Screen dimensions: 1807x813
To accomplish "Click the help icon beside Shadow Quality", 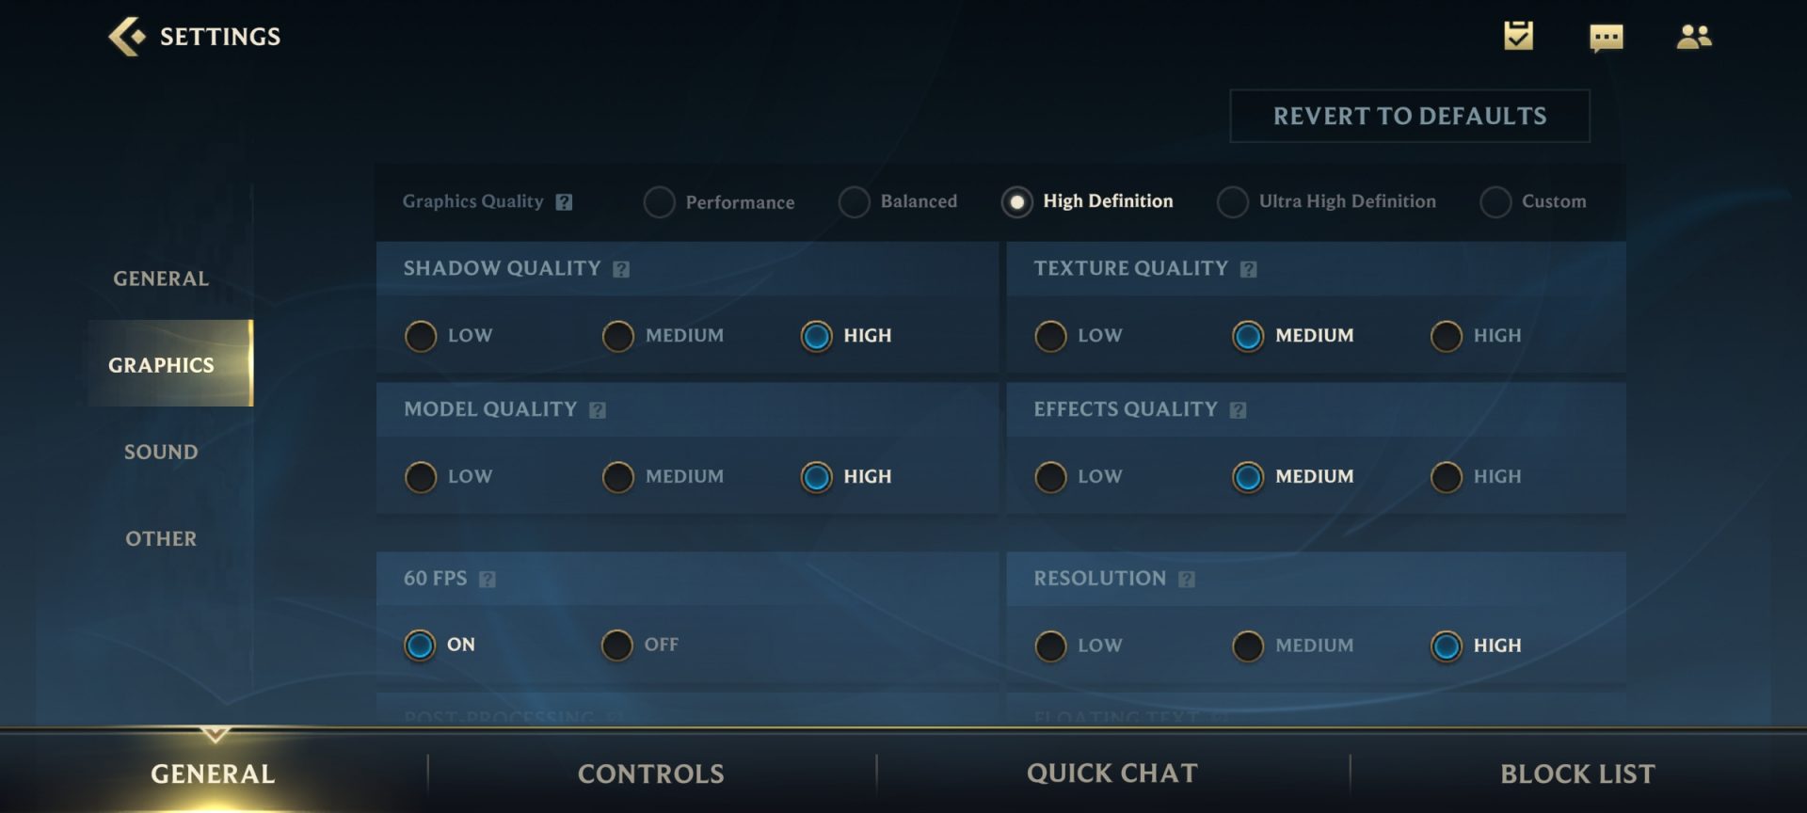I will pos(621,269).
